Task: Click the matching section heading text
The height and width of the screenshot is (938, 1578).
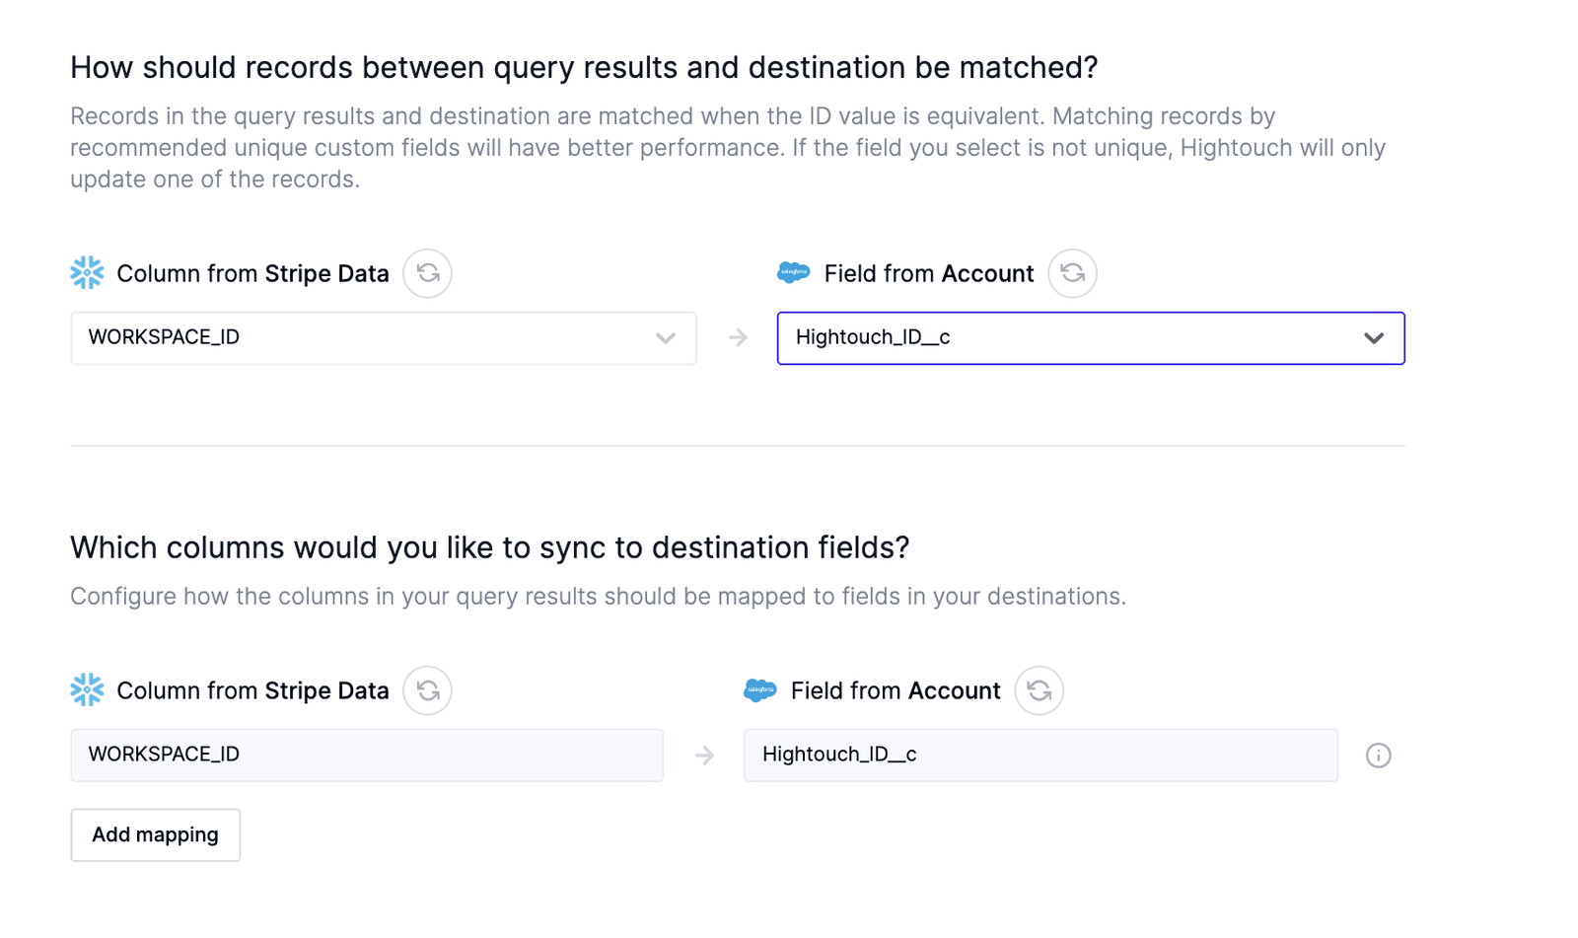Action: tap(582, 67)
